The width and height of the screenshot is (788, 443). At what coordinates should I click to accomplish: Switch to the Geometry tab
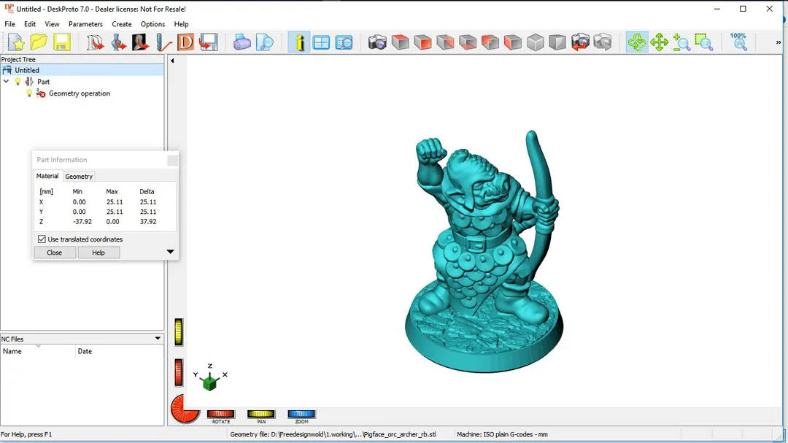tap(79, 177)
